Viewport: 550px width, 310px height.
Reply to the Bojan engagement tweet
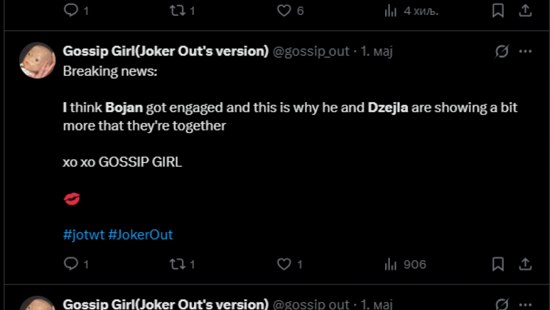click(x=71, y=264)
